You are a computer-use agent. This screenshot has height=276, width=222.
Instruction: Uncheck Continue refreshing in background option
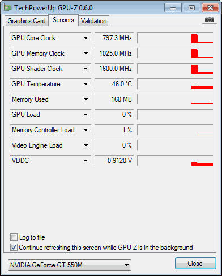[x=14, y=248]
